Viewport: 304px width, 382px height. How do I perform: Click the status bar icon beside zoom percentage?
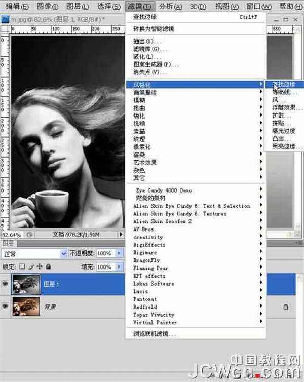(x=30, y=235)
